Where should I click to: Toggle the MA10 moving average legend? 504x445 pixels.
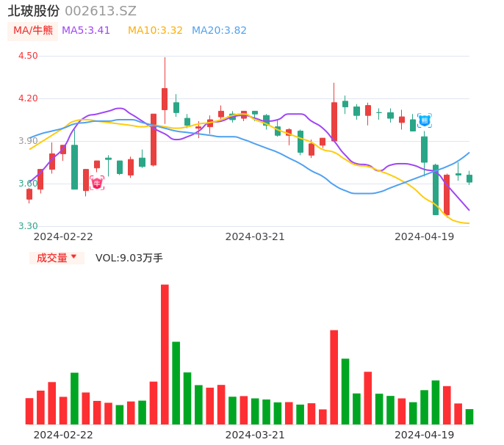(x=155, y=31)
